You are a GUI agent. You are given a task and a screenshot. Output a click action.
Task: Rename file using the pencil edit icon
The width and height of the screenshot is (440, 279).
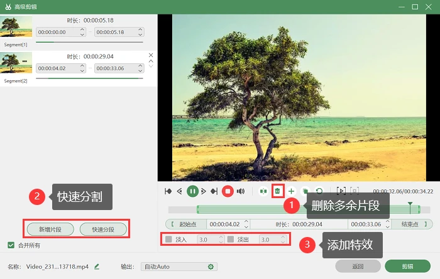(97, 266)
